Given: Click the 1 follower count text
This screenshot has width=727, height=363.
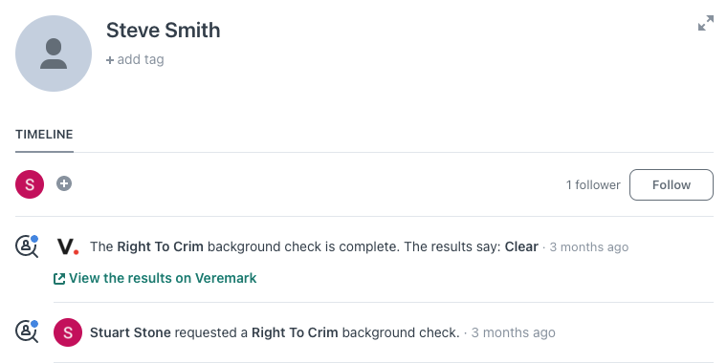Looking at the screenshot, I should [x=593, y=185].
